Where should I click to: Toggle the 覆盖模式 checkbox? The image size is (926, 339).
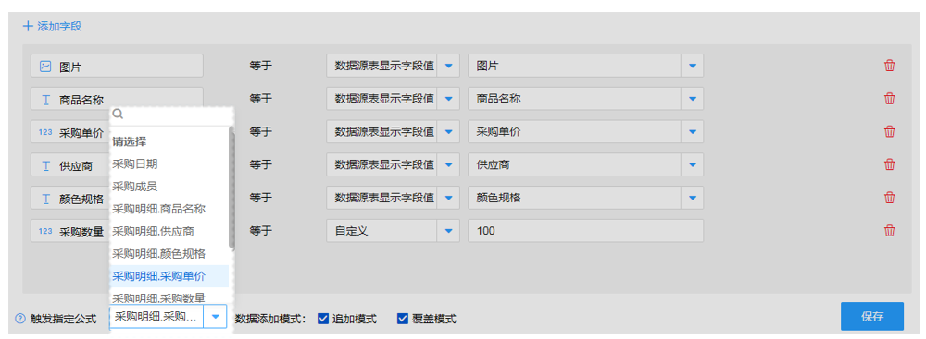tap(403, 319)
